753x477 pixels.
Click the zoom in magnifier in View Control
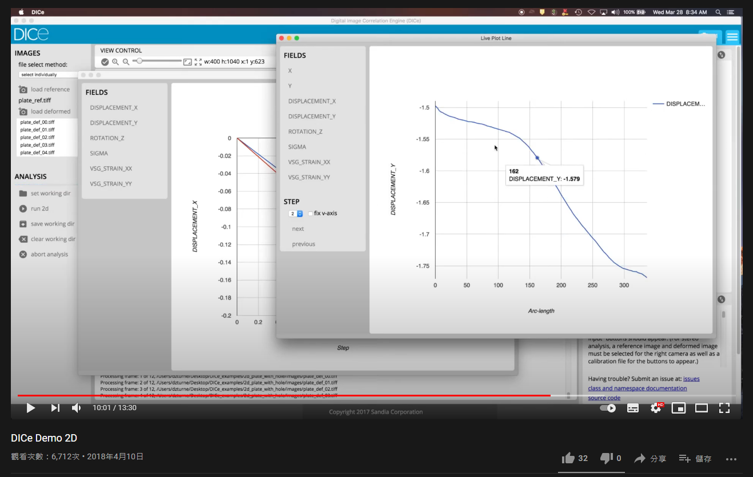tap(115, 62)
